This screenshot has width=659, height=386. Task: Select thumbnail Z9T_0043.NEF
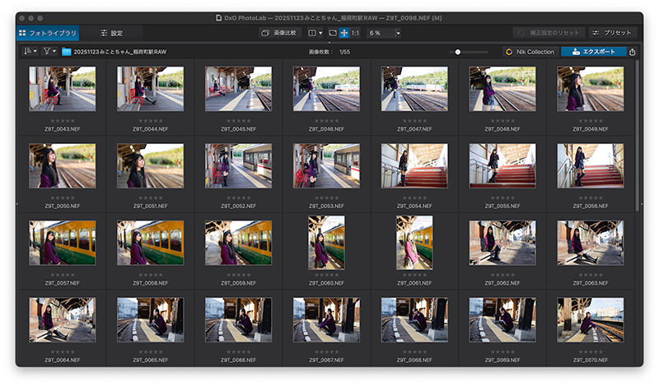(x=63, y=89)
